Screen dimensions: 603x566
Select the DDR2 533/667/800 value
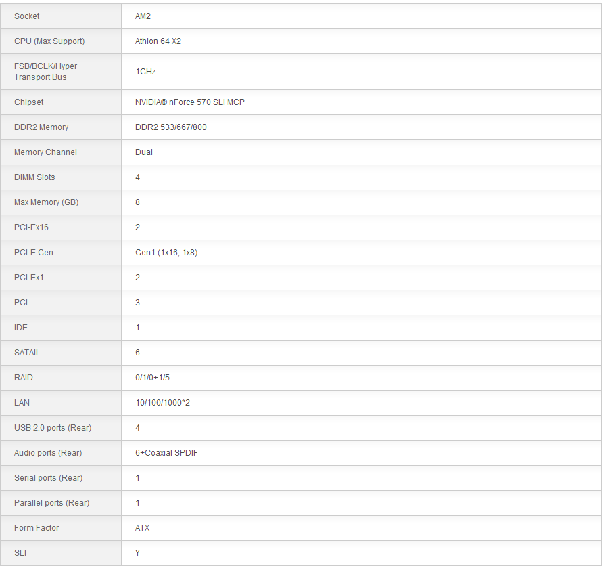pos(171,127)
